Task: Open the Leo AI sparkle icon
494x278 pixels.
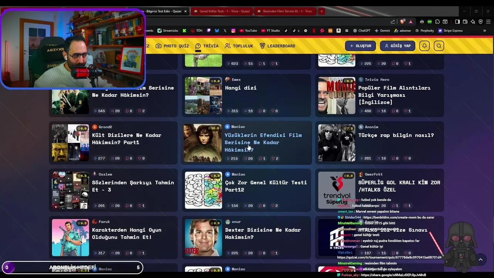Action: click(473, 22)
